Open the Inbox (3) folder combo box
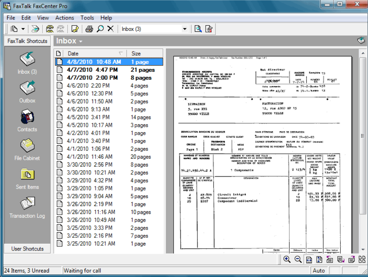Viewport: 368px width, 277px height. pyautogui.click(x=154, y=29)
